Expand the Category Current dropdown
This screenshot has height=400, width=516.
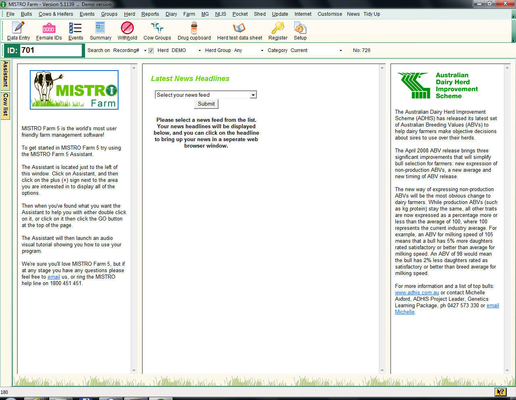coord(341,51)
